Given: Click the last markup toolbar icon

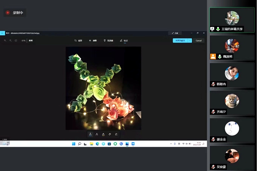Looking at the screenshot, I should (x=117, y=134).
